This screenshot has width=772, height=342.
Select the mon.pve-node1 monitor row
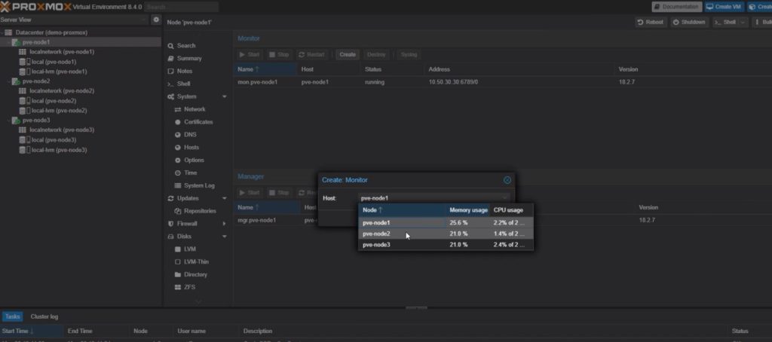click(x=502, y=82)
